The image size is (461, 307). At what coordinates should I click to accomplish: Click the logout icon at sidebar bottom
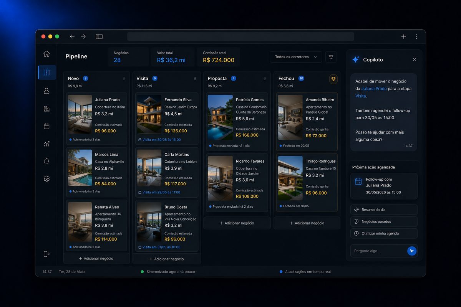point(46,254)
